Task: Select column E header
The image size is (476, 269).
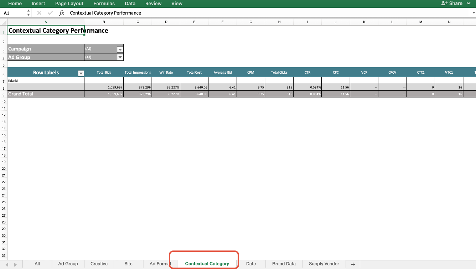Action: point(194,22)
